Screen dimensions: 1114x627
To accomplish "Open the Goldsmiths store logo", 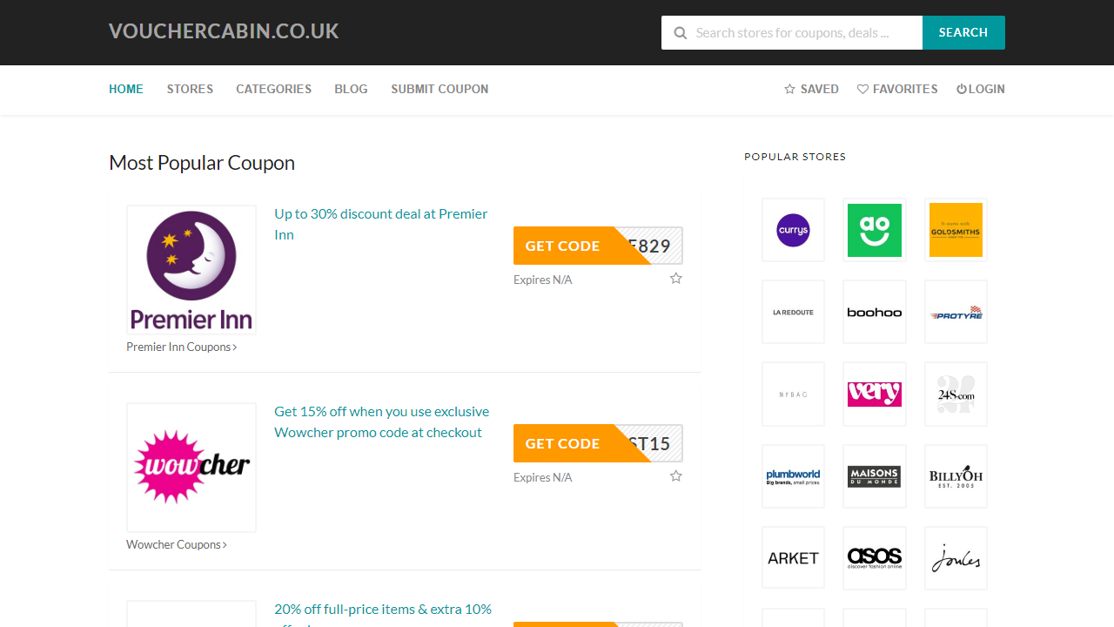I will click(x=956, y=230).
